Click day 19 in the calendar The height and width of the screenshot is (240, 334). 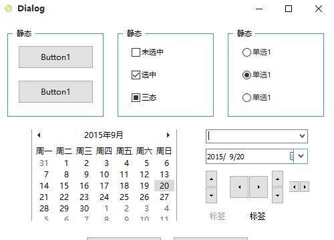tap(144, 186)
